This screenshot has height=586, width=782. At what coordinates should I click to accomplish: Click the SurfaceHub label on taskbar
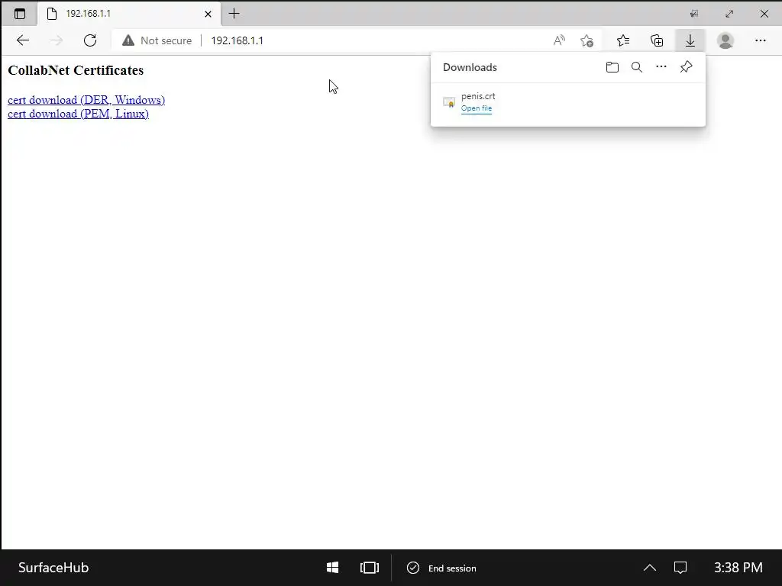[x=53, y=568]
